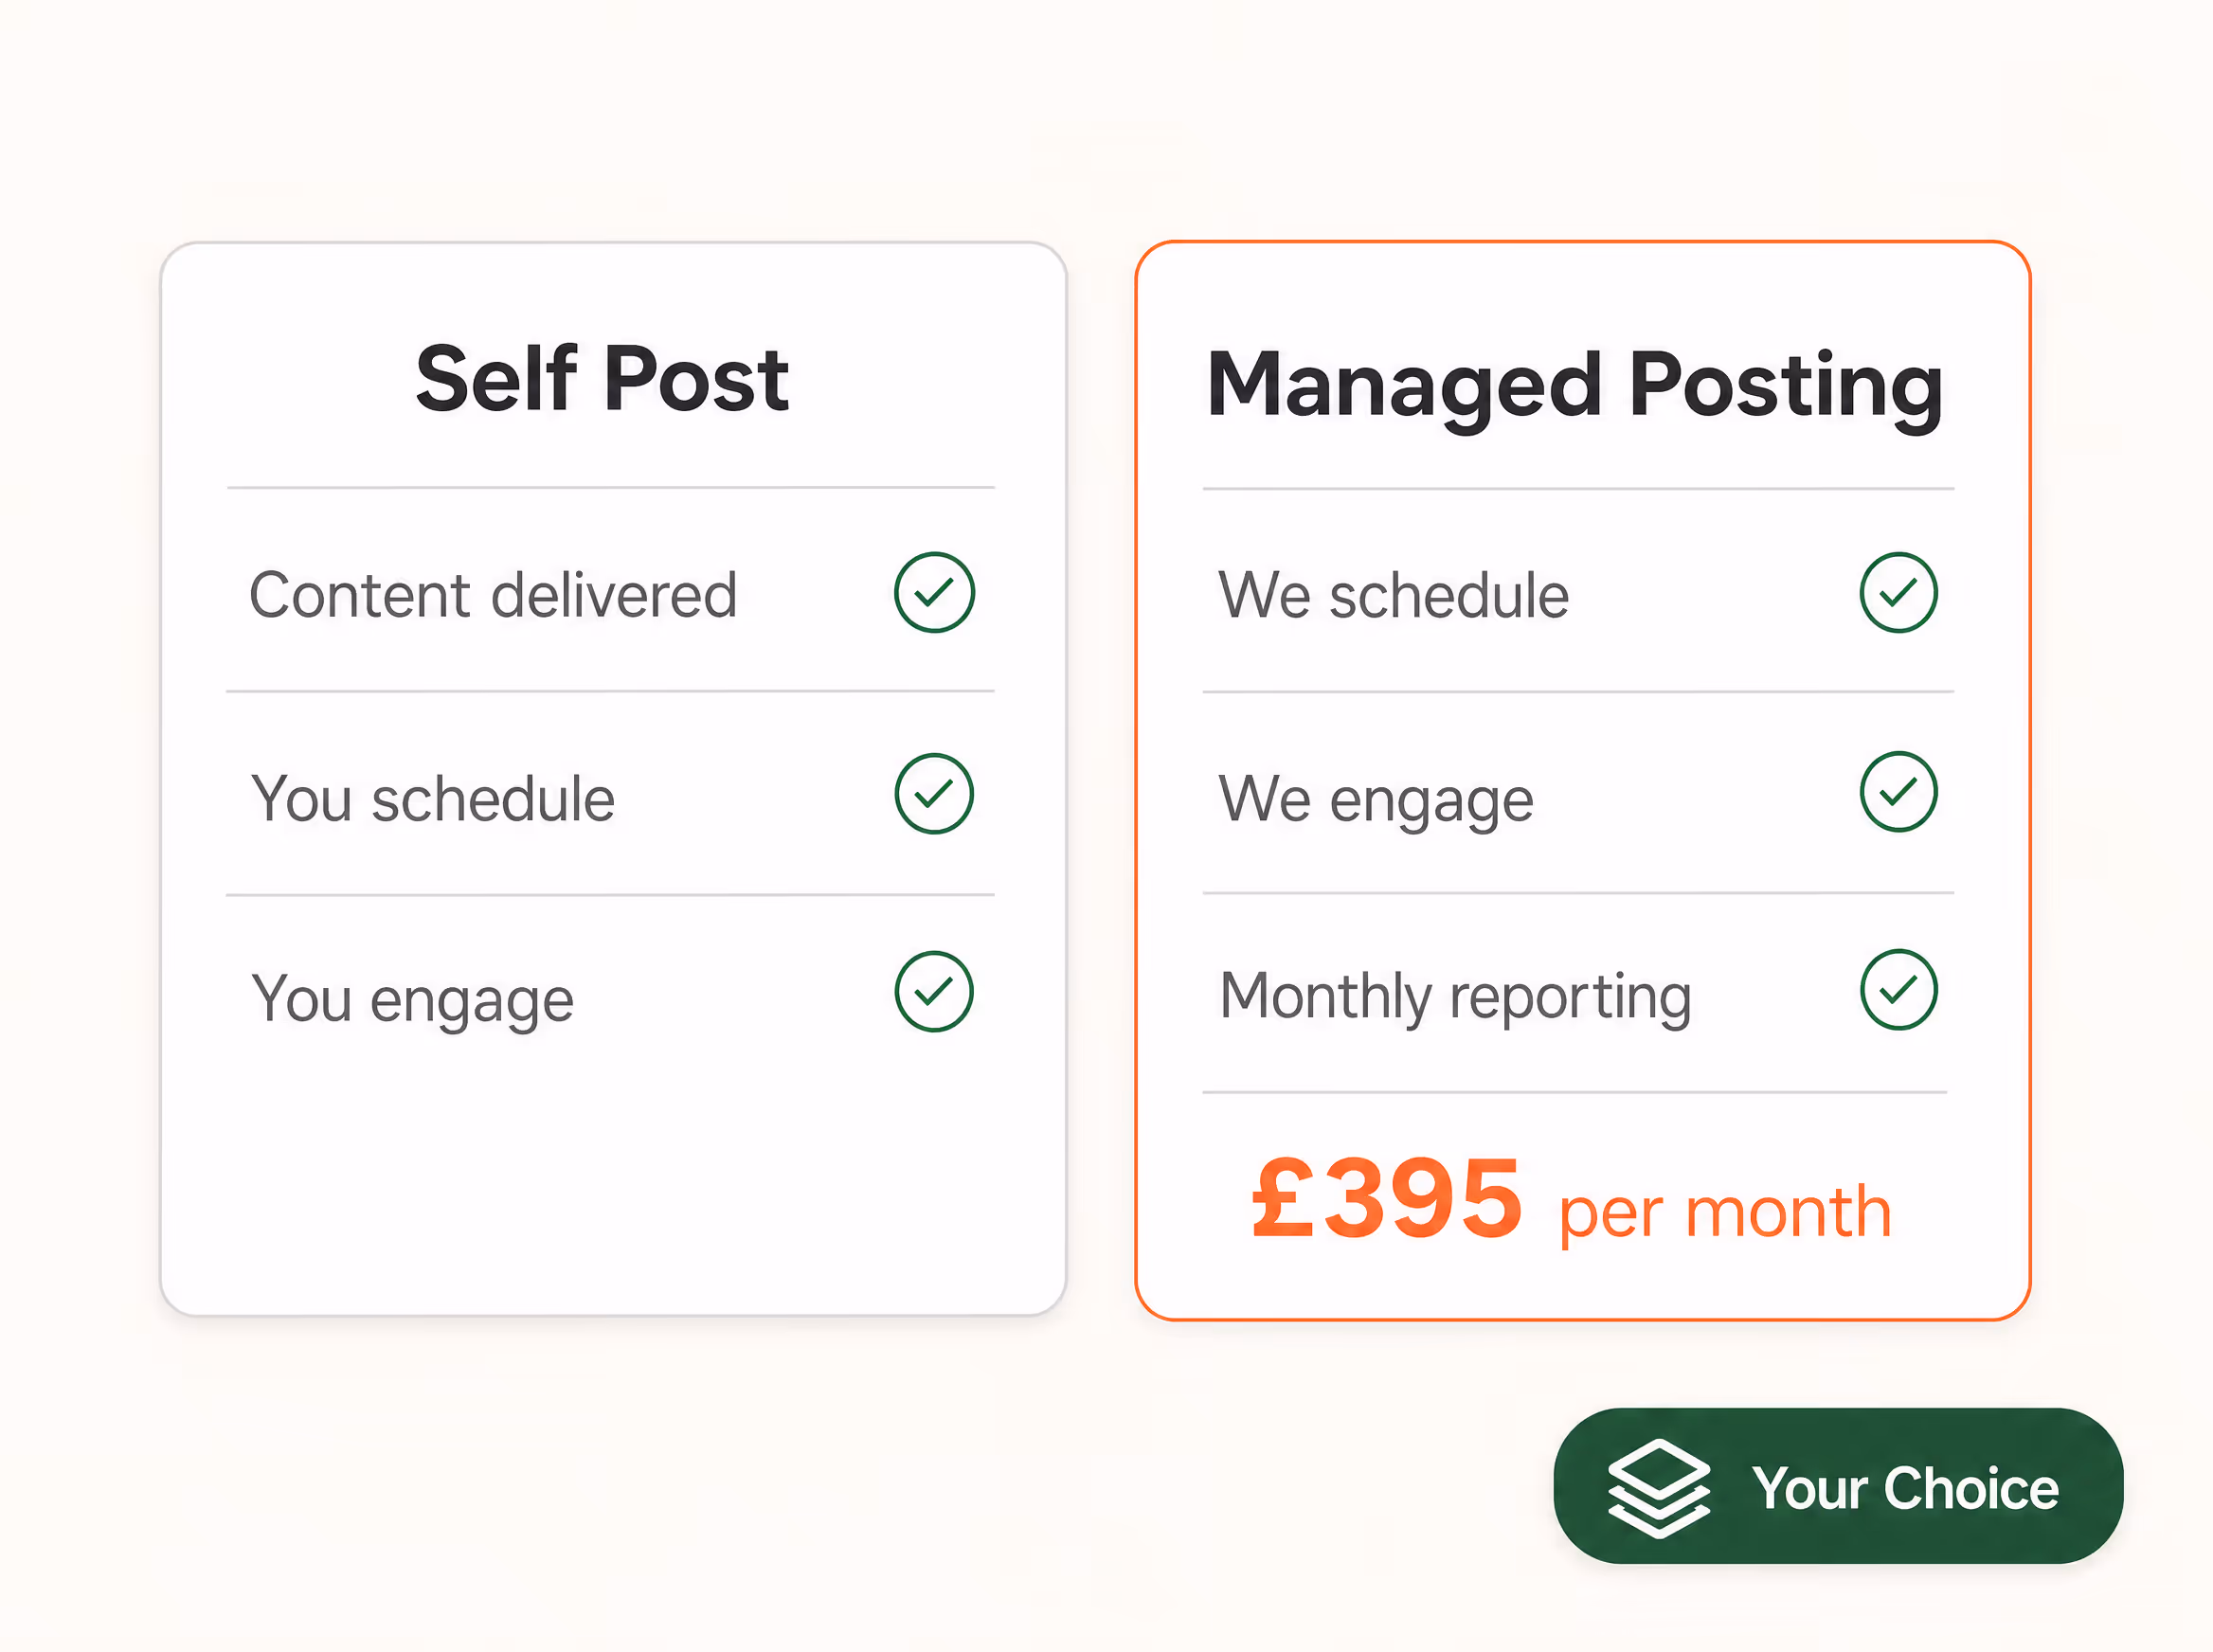Viewport: 2213px width, 1652px height.
Task: Click the We schedule feature text
Action: click(1393, 595)
